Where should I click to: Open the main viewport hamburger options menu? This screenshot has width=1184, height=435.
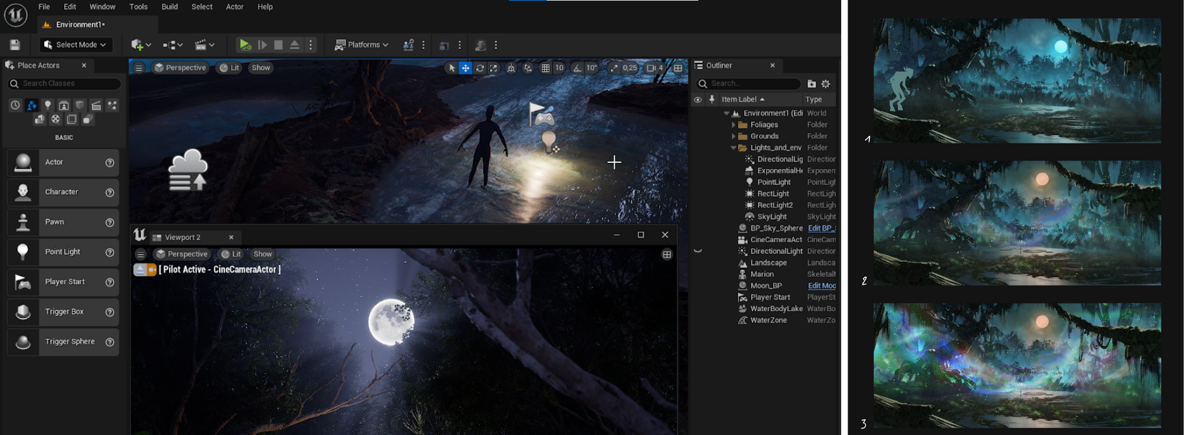click(x=139, y=68)
